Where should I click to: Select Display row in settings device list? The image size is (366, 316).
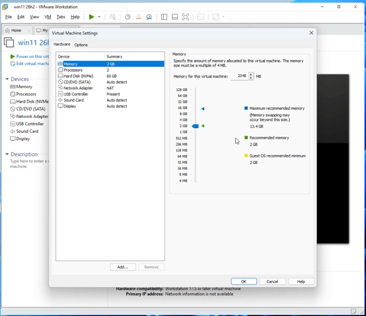point(111,106)
